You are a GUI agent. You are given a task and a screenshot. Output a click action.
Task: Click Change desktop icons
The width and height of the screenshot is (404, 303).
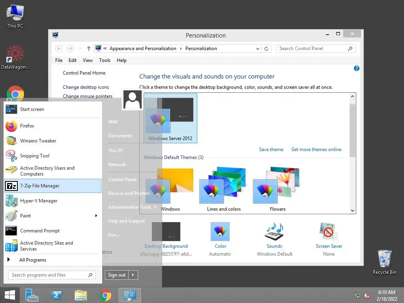click(86, 87)
